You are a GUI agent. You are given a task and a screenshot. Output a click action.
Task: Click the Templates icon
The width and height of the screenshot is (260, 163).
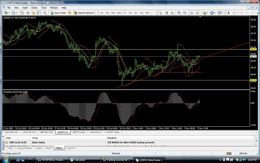pos(219,13)
